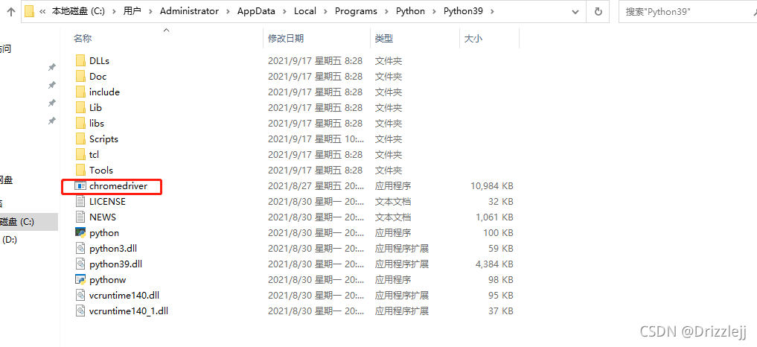
Task: Click the Tools folder icon
Action: click(x=80, y=170)
